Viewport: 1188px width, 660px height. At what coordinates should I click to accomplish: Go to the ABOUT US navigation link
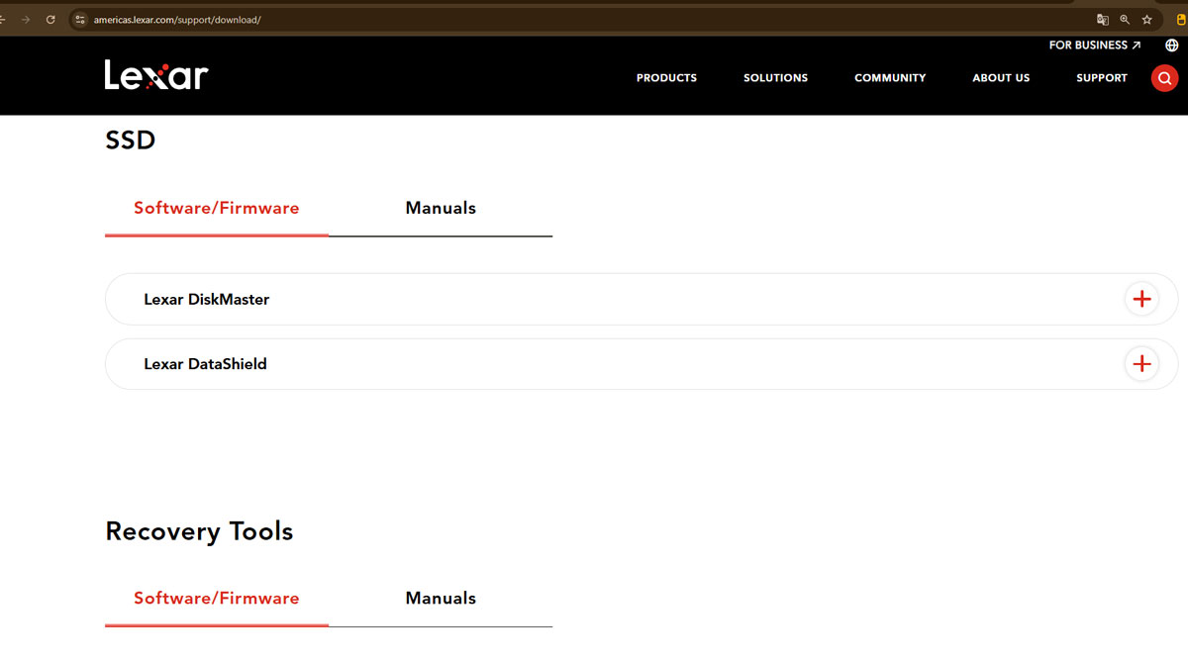[1001, 78]
